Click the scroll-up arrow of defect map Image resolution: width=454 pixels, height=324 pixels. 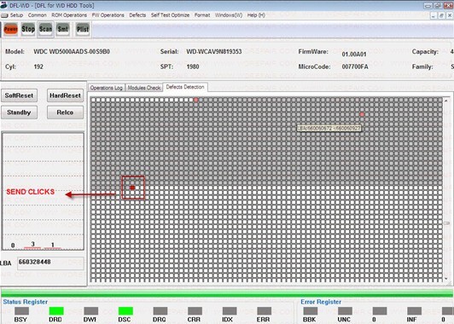[x=446, y=101]
